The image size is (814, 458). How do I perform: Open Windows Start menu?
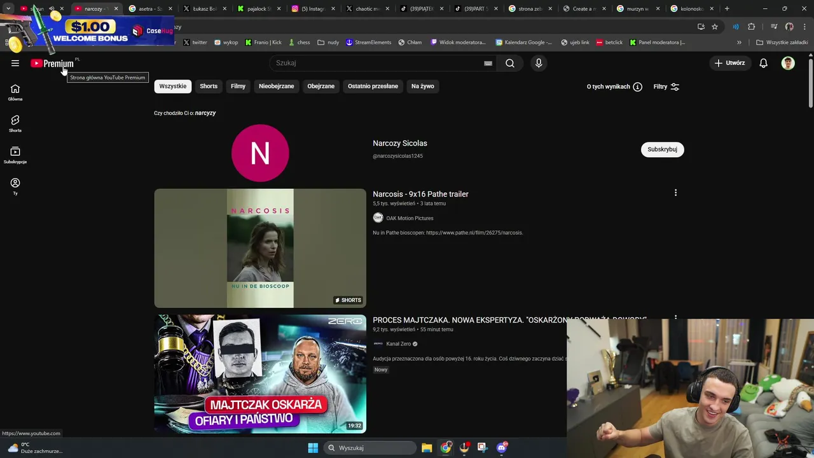pos(313,448)
